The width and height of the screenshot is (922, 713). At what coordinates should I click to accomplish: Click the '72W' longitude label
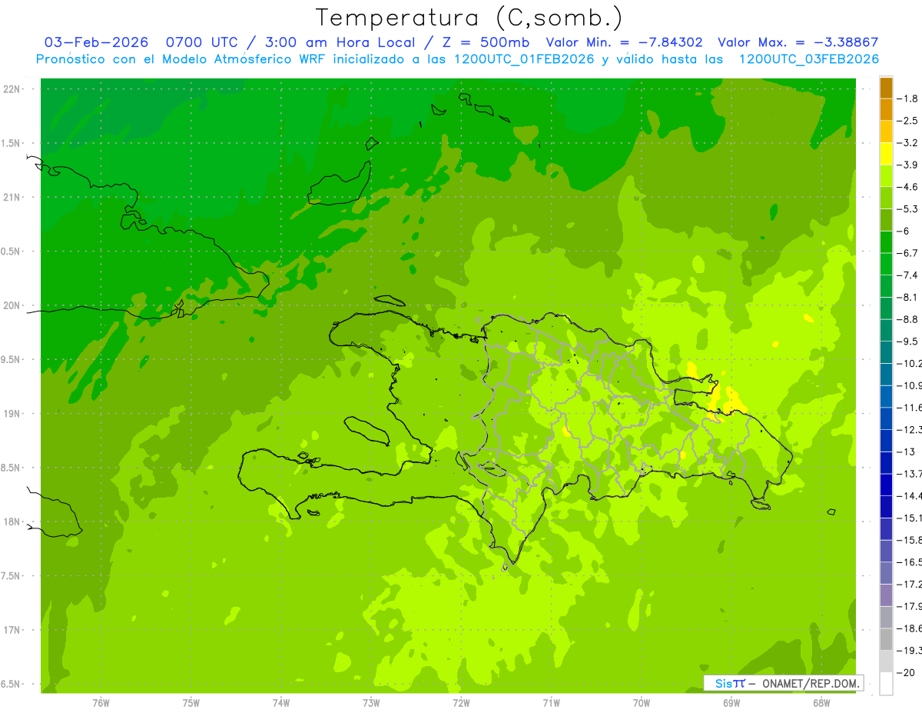[461, 703]
